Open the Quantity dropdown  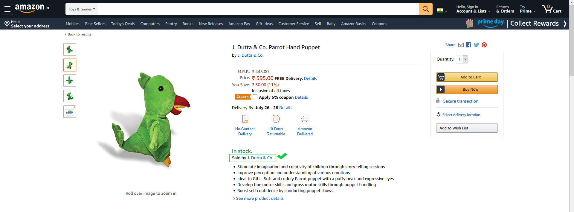(x=462, y=59)
